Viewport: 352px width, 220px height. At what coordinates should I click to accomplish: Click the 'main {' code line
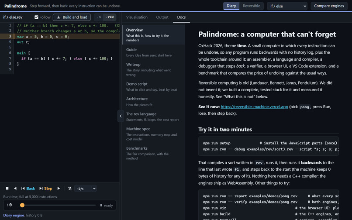coord(23,53)
